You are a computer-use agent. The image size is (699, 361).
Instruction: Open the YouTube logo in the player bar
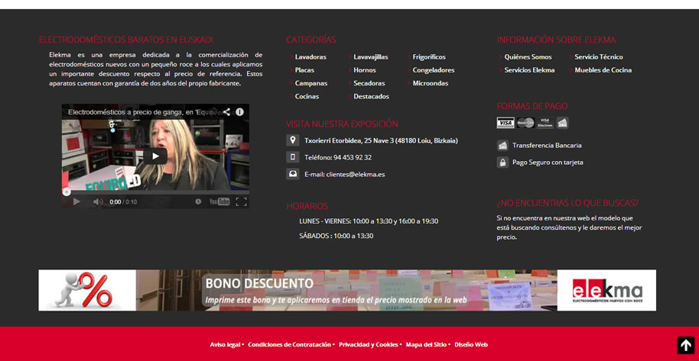[x=219, y=201]
